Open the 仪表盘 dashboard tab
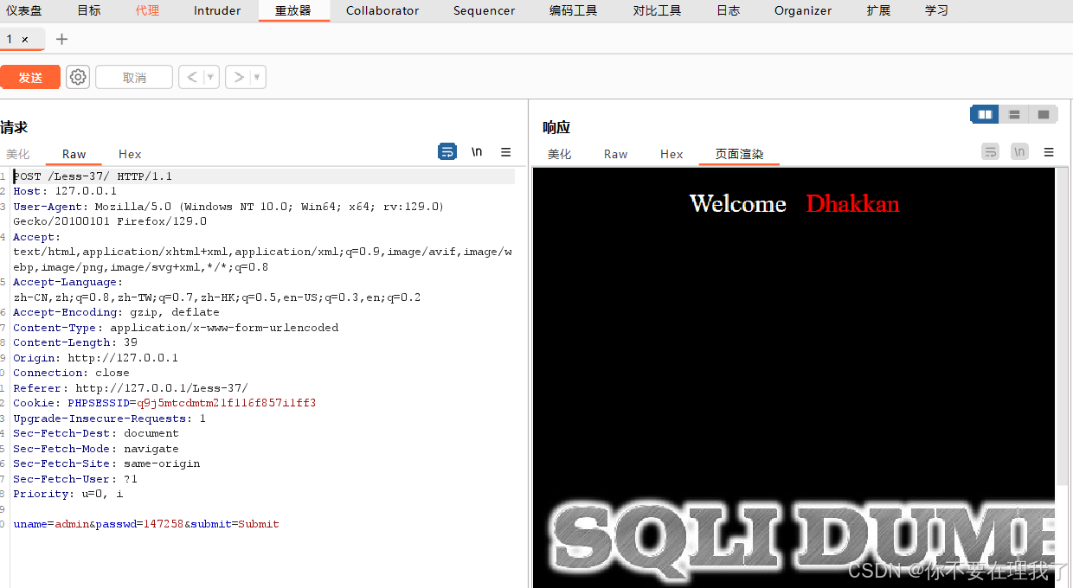 click(x=24, y=10)
